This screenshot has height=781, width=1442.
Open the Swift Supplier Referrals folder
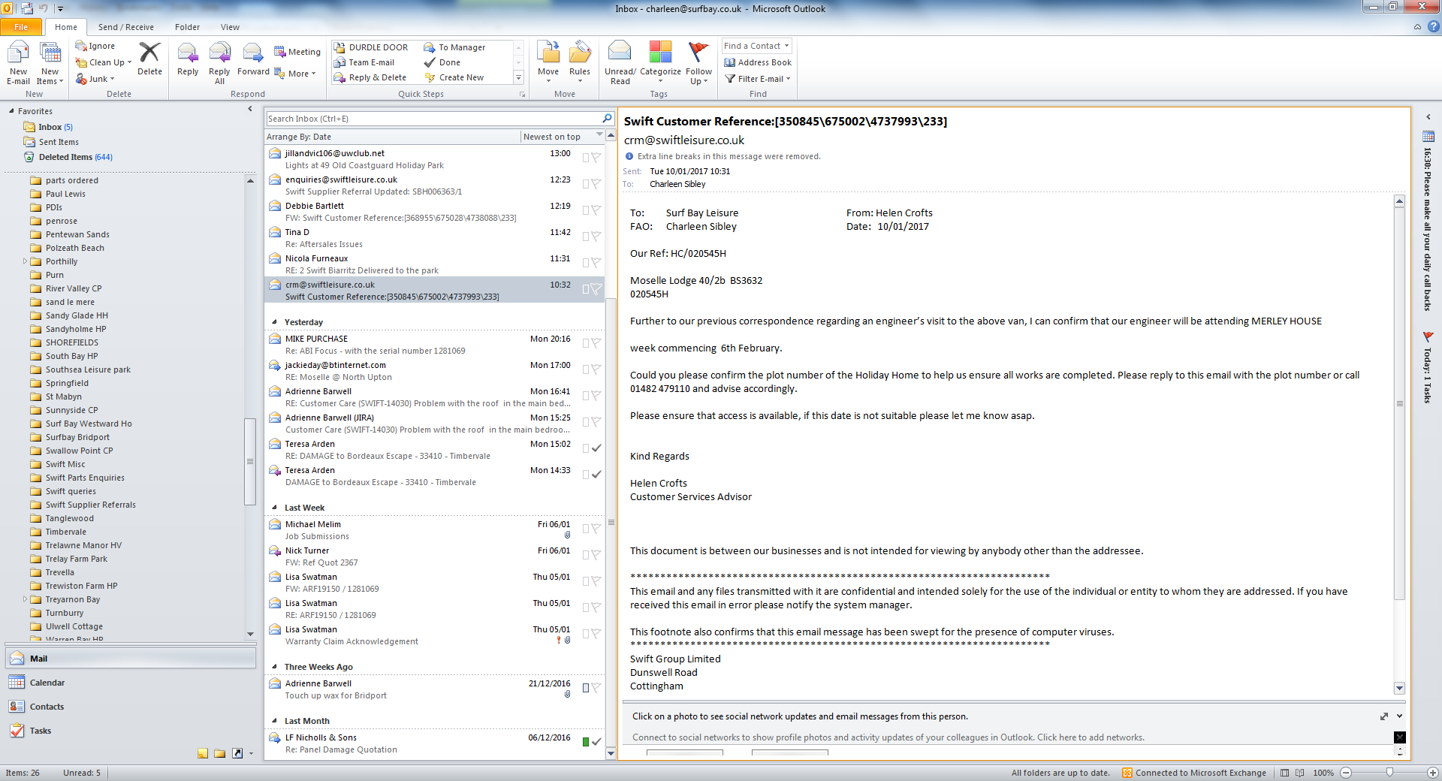pyautogui.click(x=90, y=505)
